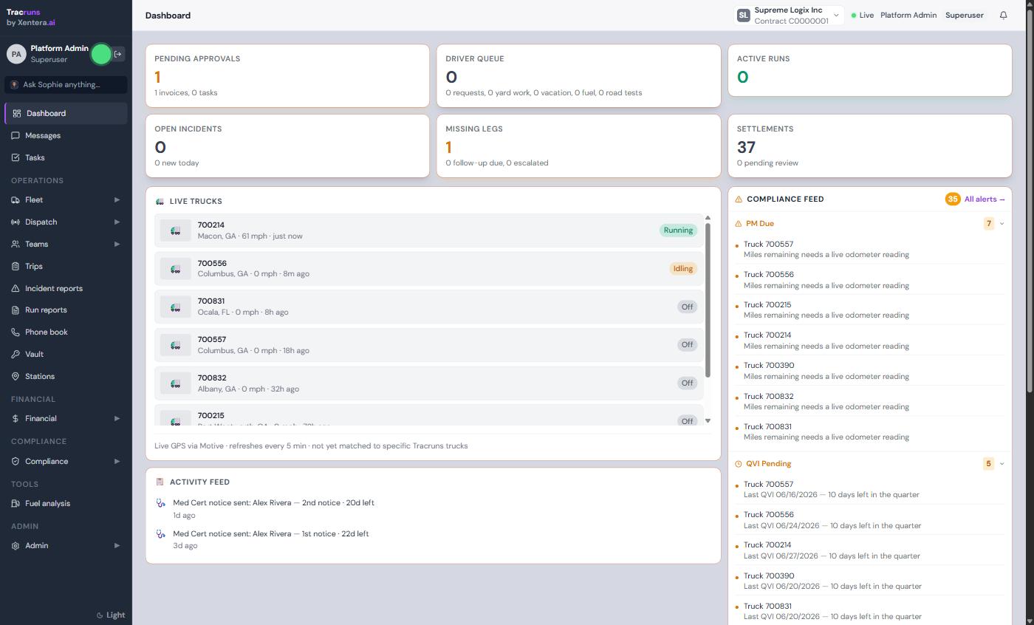Collapse the QVI Pending section chevron
Screen dimensions: 1034x625
[x=1002, y=464]
